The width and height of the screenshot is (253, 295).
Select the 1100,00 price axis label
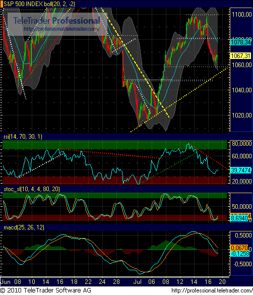tap(242, 15)
